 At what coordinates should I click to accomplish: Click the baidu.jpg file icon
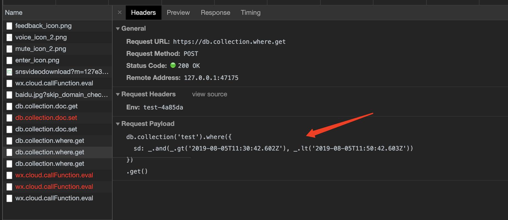pos(9,95)
